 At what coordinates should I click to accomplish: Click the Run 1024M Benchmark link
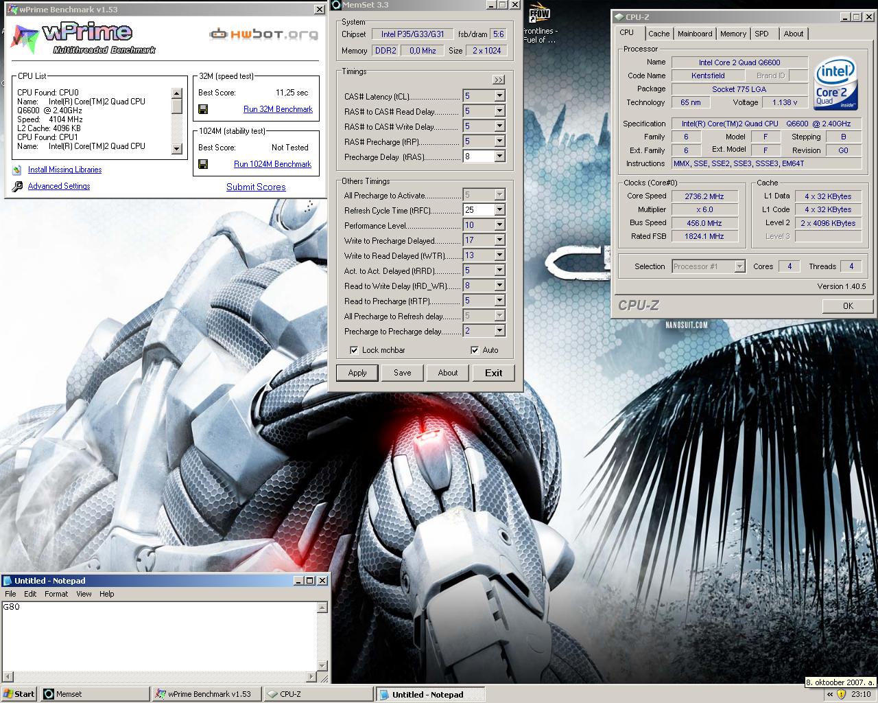pos(272,164)
